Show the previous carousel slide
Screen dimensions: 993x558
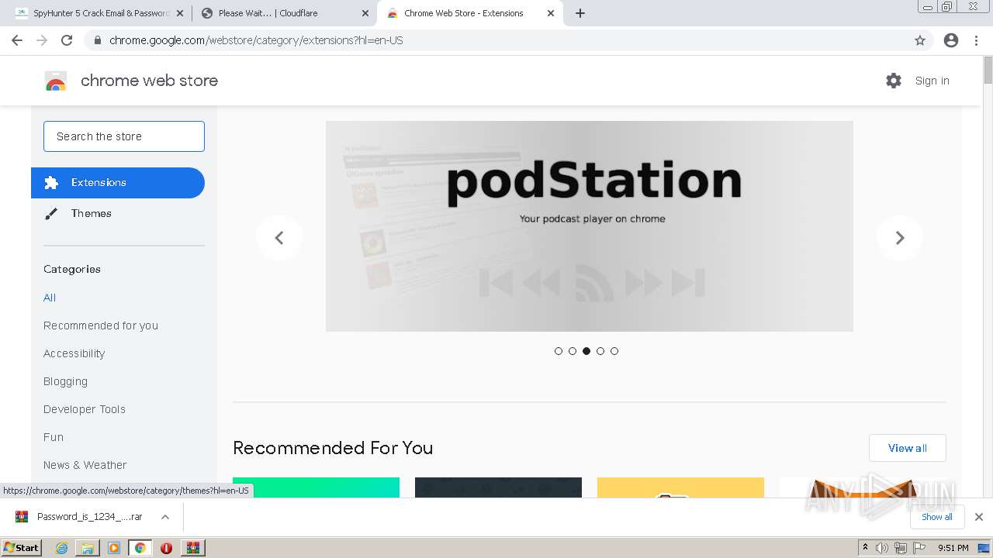(279, 238)
